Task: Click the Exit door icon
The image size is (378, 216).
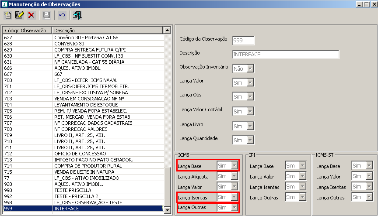Action: click(77, 15)
